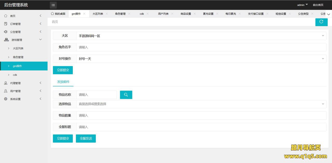Switch to the 用户列表 tab

pos(163,14)
